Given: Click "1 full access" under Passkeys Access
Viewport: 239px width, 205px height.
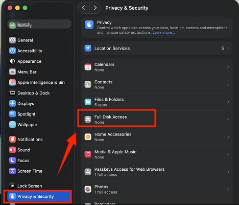Looking at the screenshot, I should coord(106,175).
